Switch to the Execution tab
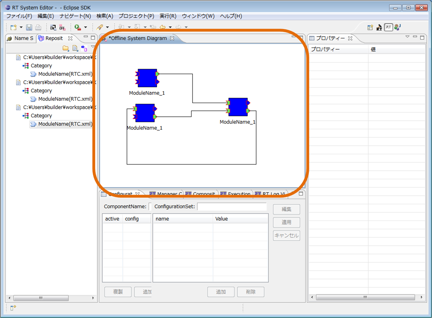The height and width of the screenshot is (318, 432). coord(236,194)
